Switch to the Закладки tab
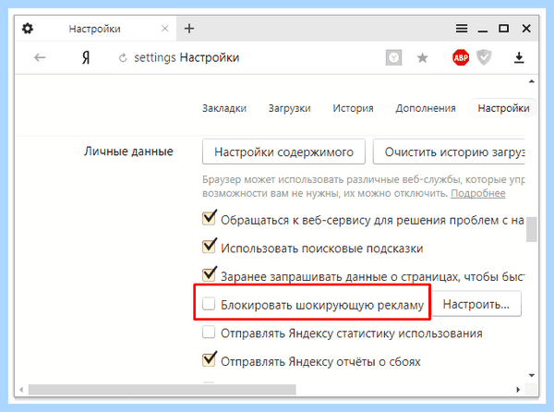 click(224, 108)
